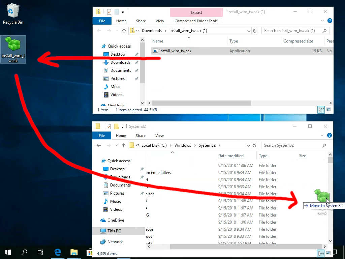
Task: Open the Recycle Bin desktop icon
Action: [x=13, y=13]
